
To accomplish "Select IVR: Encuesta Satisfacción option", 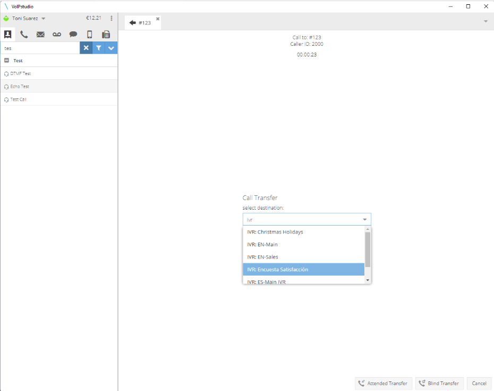I will pos(303,270).
